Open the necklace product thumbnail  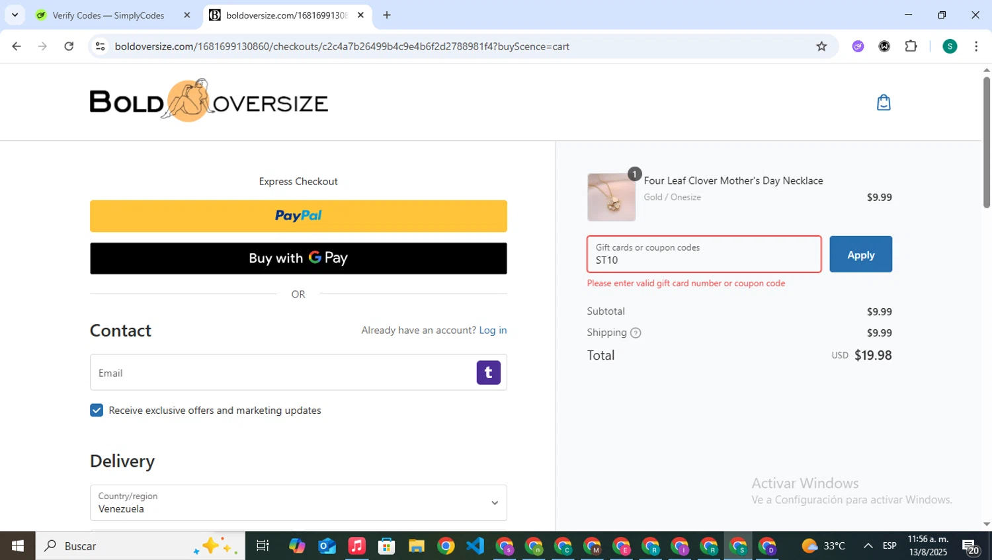pos(611,197)
